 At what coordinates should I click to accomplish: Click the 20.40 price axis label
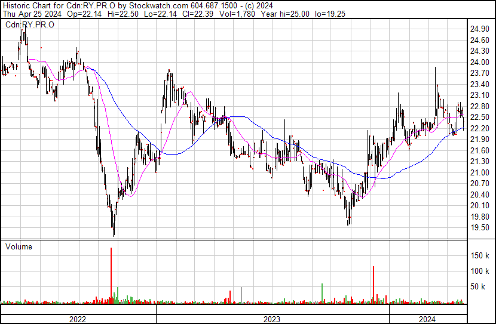(480, 195)
